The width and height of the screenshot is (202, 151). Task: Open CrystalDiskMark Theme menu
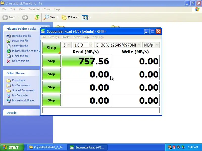coord(77,37)
